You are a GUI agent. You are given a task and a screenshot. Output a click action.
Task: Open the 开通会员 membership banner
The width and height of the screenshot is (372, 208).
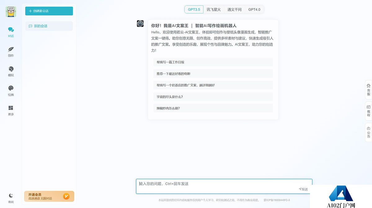tap(49, 196)
